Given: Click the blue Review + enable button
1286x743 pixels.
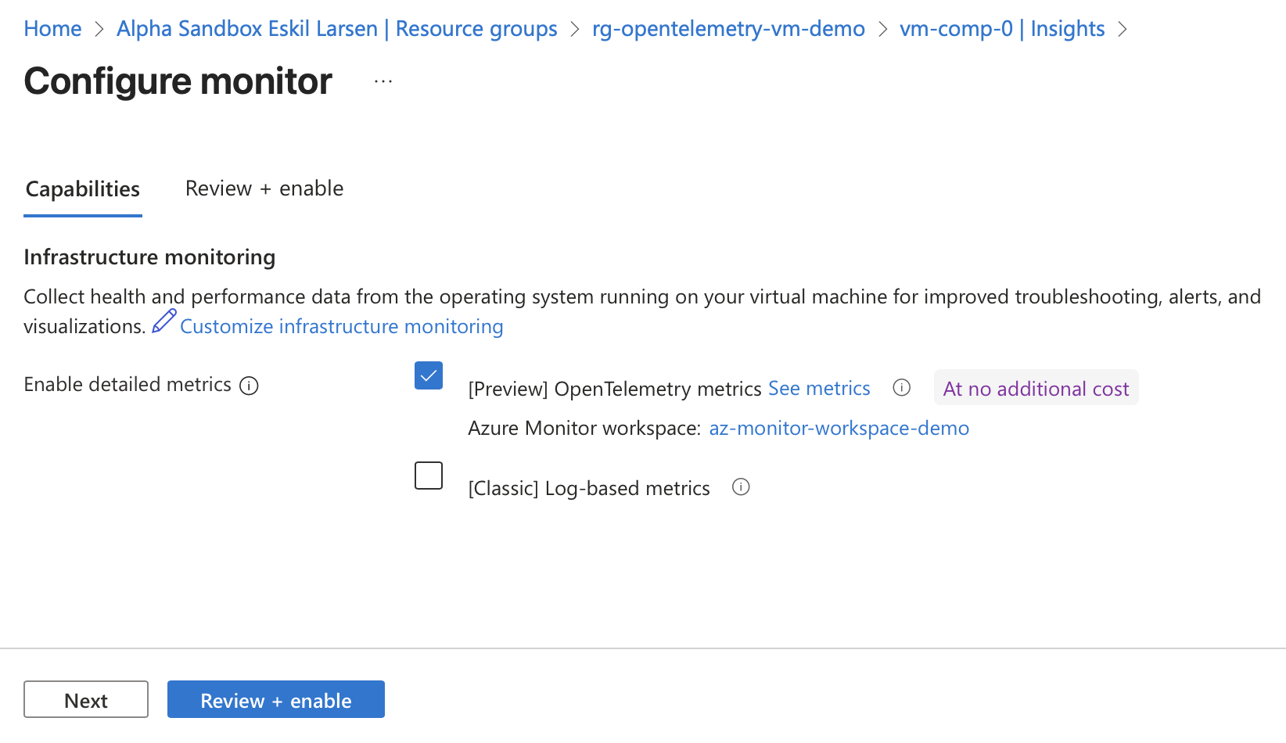Looking at the screenshot, I should (x=275, y=699).
